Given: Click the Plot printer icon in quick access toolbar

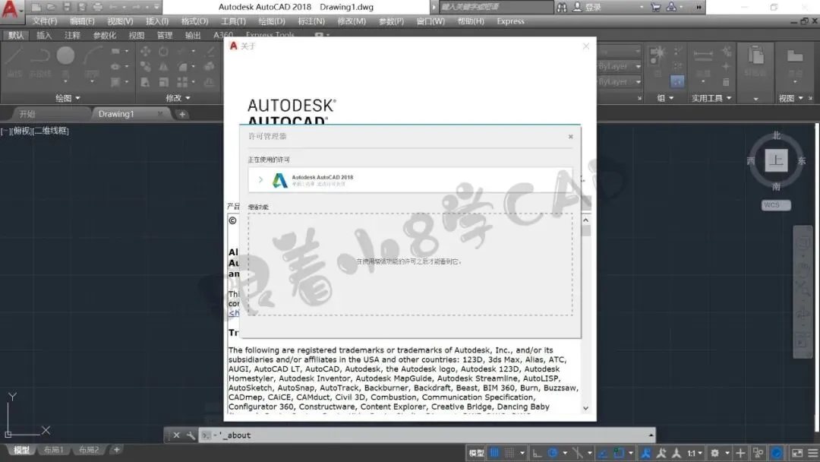Looking at the screenshot, I should [97, 8].
